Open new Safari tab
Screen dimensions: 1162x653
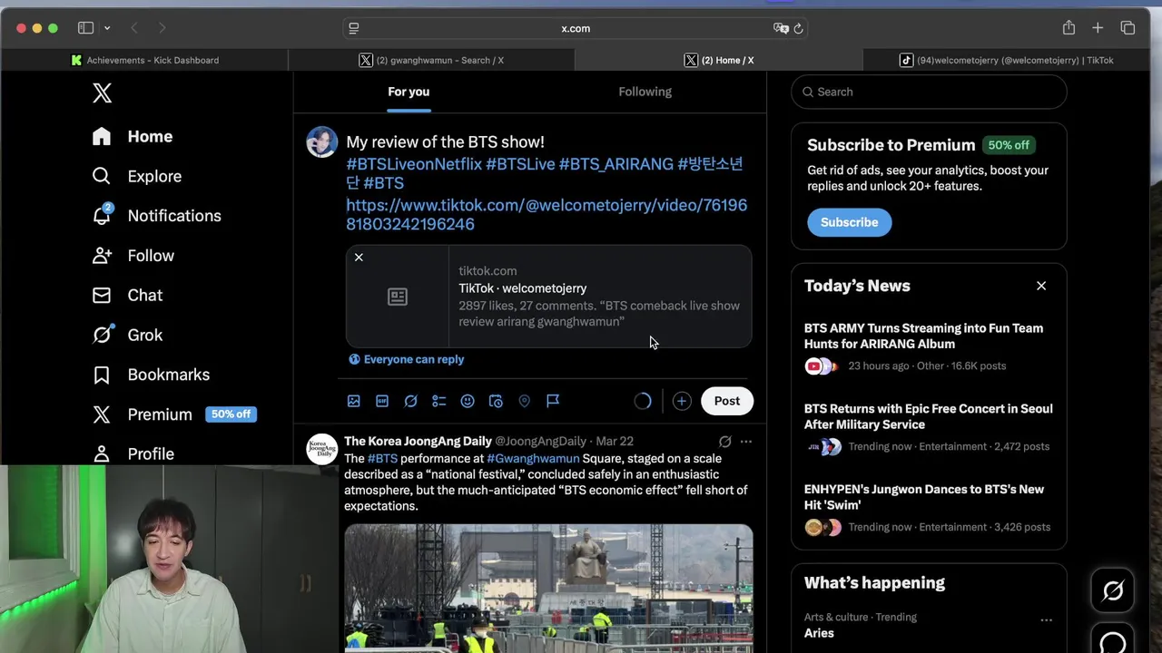[x=1098, y=28]
